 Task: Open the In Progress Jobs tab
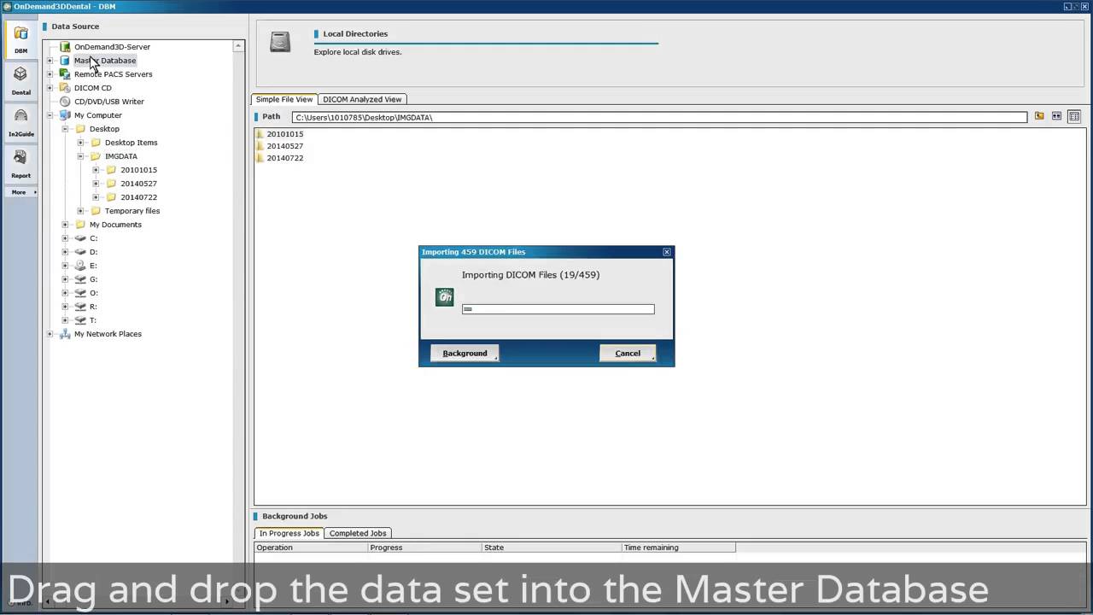click(x=289, y=533)
